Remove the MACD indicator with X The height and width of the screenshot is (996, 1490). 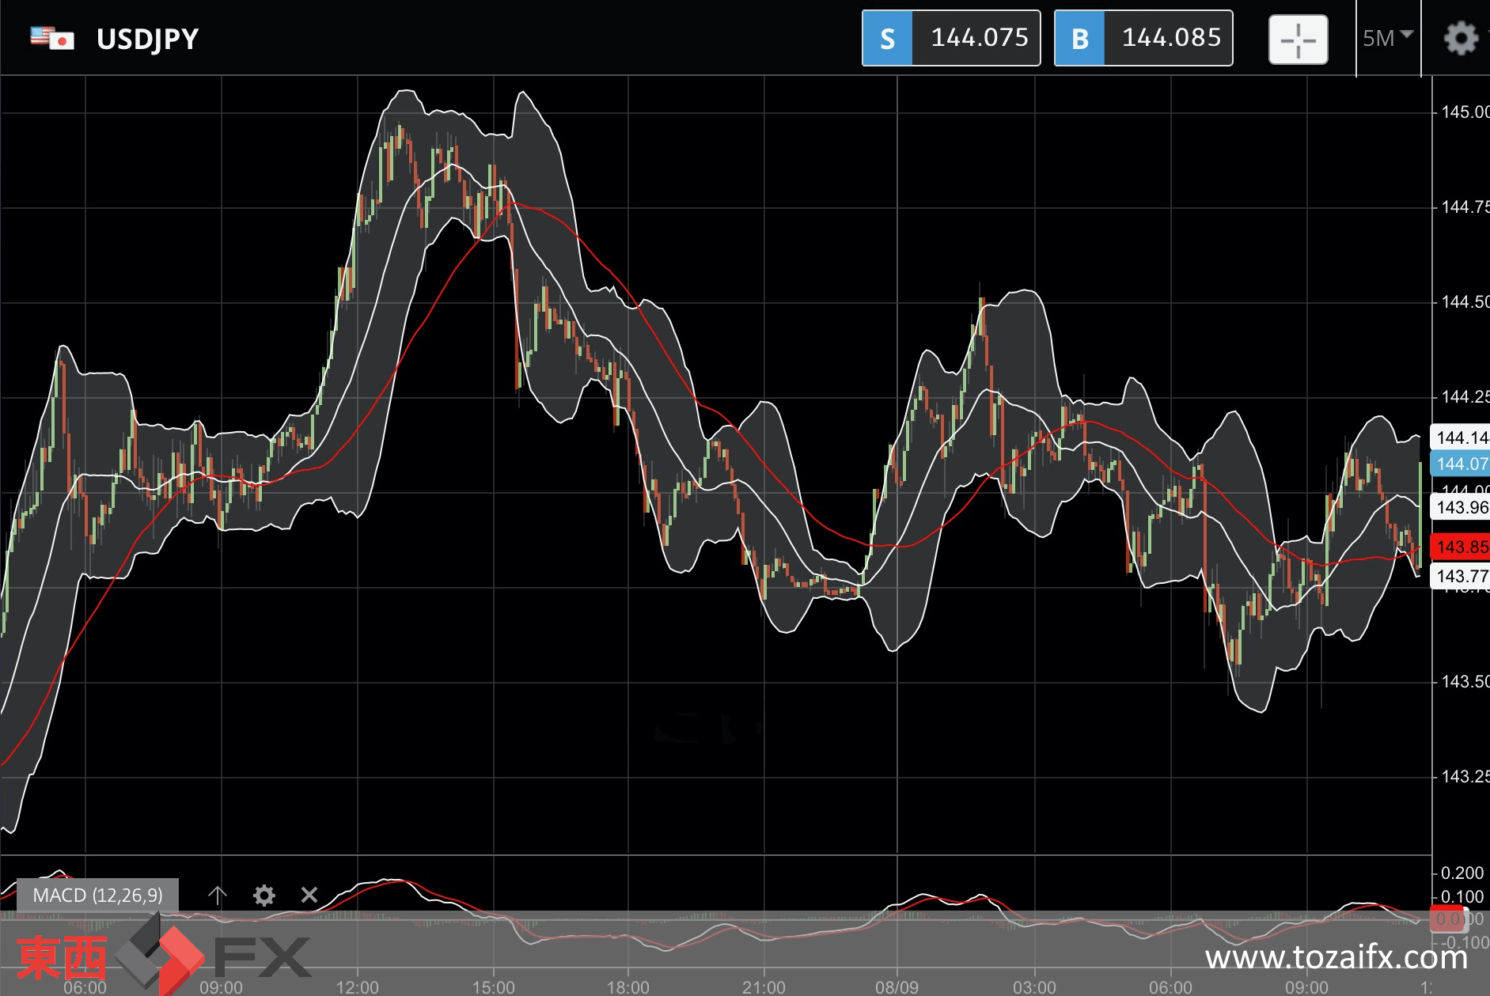pos(309,895)
